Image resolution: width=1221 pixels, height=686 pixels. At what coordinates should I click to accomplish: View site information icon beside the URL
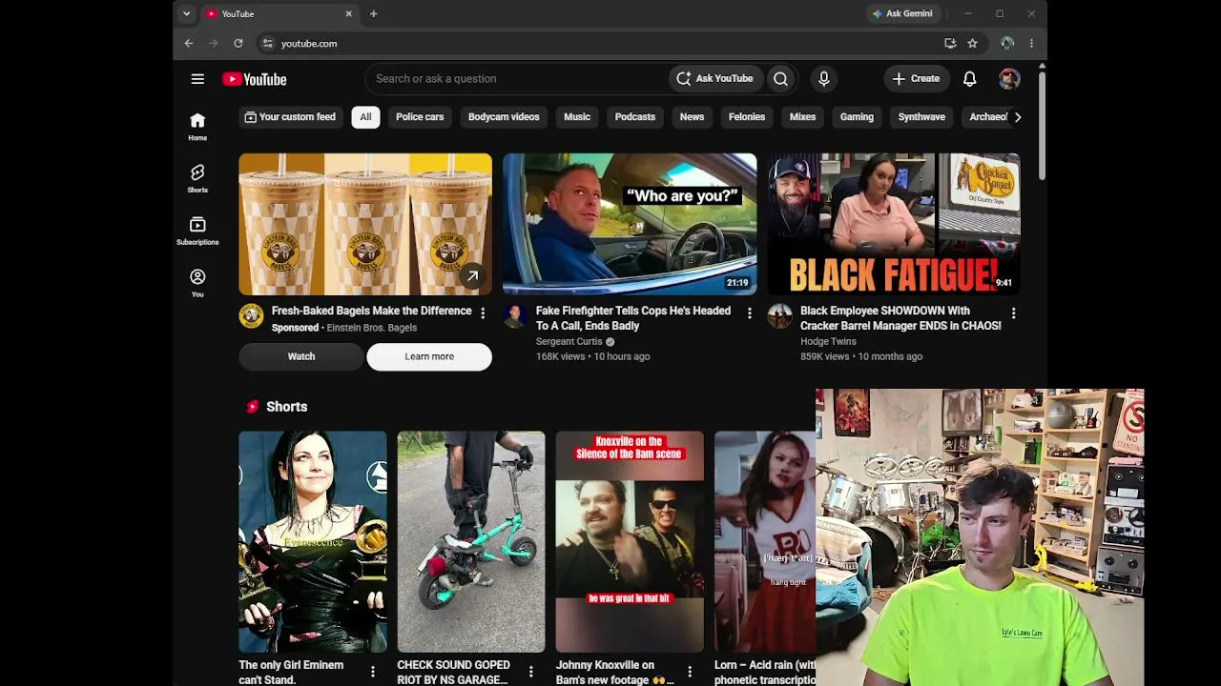[268, 43]
